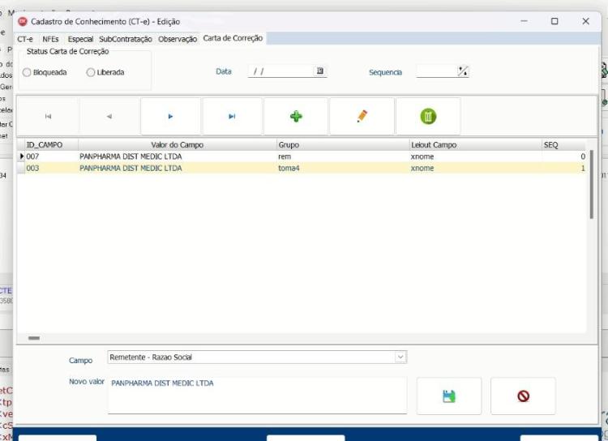608x441 pixels.
Task: Edit record with pencil icon
Action: click(362, 117)
